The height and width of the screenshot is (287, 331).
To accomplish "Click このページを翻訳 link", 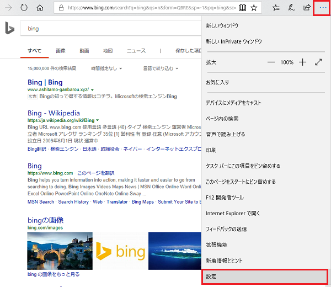I will [x=96, y=173].
